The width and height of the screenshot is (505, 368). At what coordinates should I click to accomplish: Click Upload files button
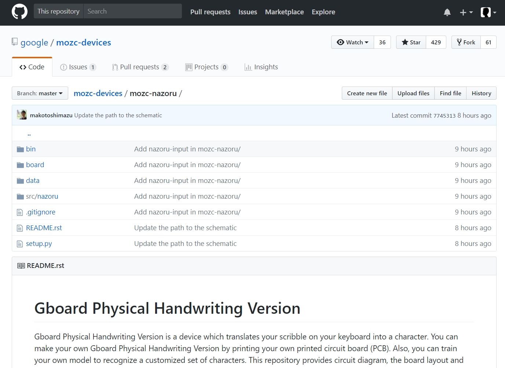coord(413,93)
